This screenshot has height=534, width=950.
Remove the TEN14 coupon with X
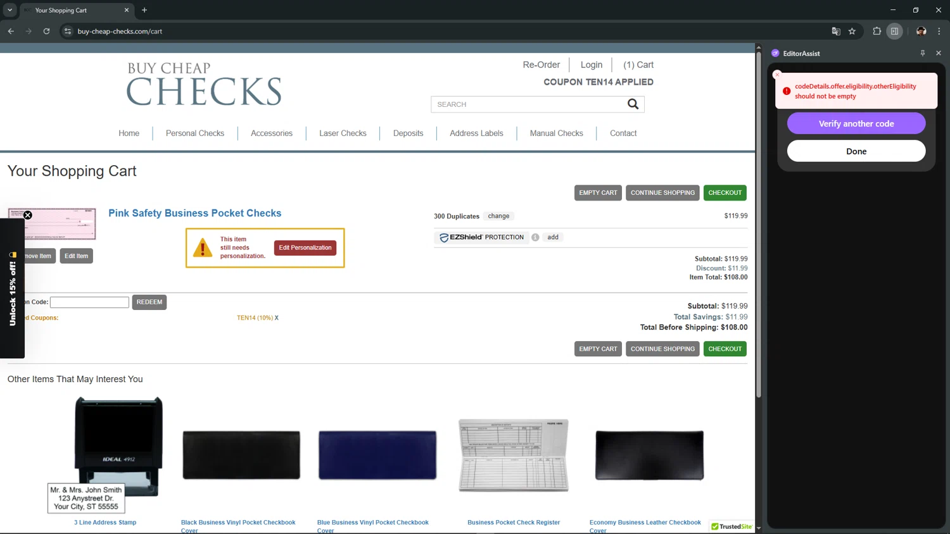276,318
